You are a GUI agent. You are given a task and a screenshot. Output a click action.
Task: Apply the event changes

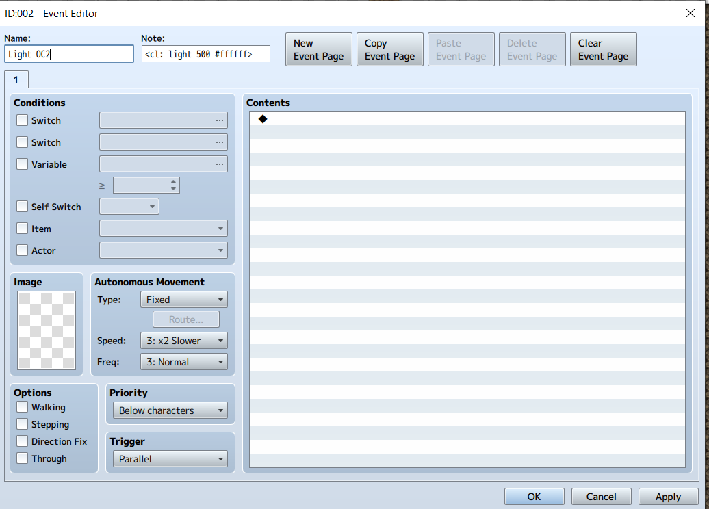click(x=668, y=496)
